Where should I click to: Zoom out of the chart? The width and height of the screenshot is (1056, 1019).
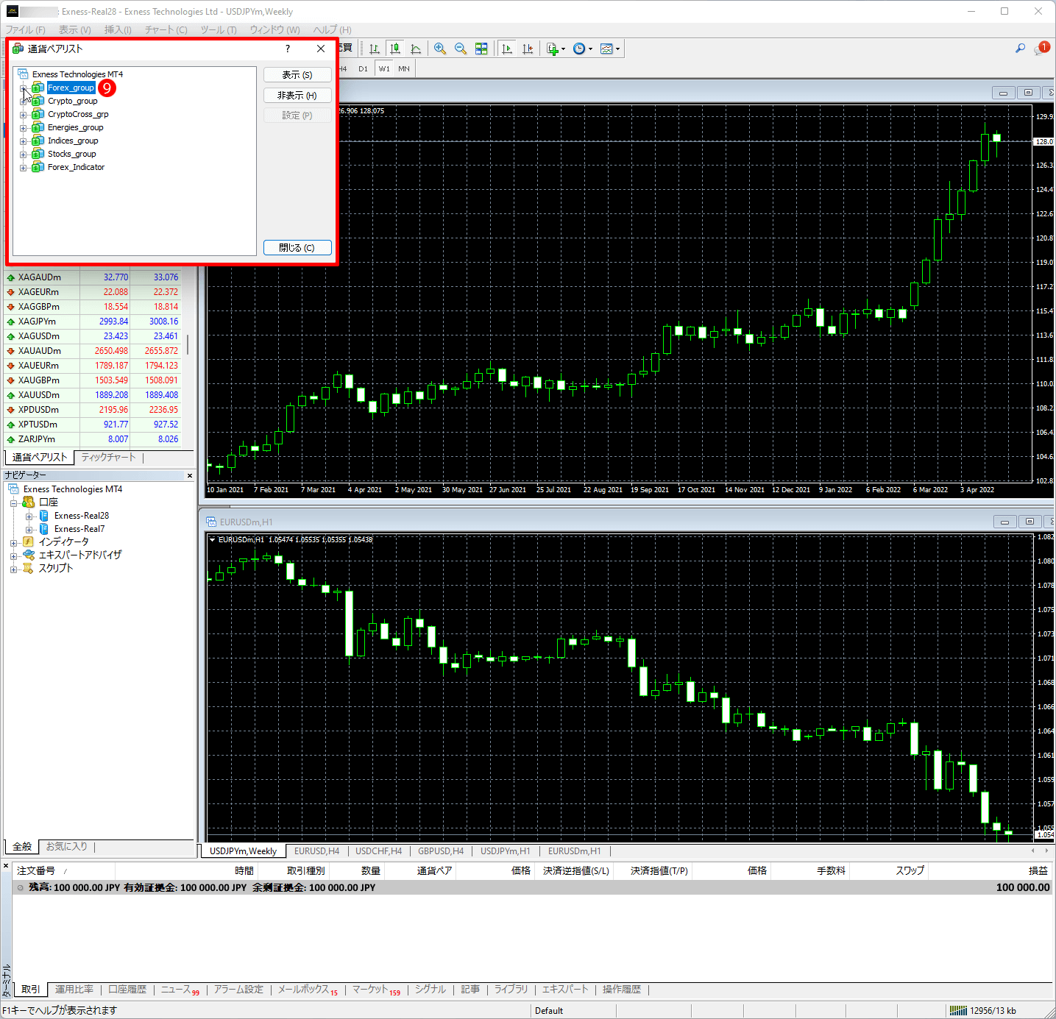(x=461, y=49)
